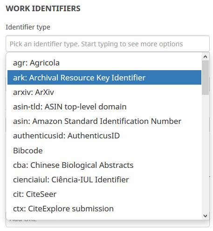Screen dimensions: 213x231
Task: Click scrollbar track below the thumb
Action: [x=205, y=153]
